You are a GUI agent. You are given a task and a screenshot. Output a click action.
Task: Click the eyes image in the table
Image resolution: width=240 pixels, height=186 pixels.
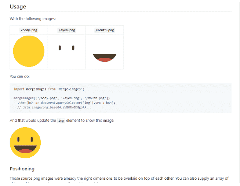click(x=66, y=48)
